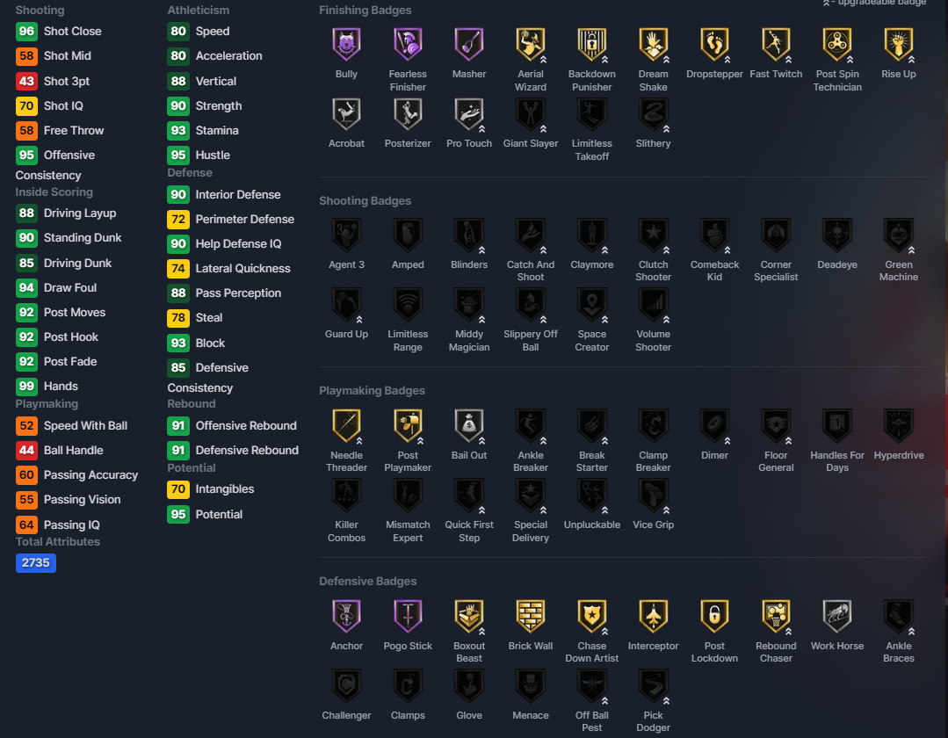Click the Slithery badge icon
The image size is (948, 738).
[654, 113]
